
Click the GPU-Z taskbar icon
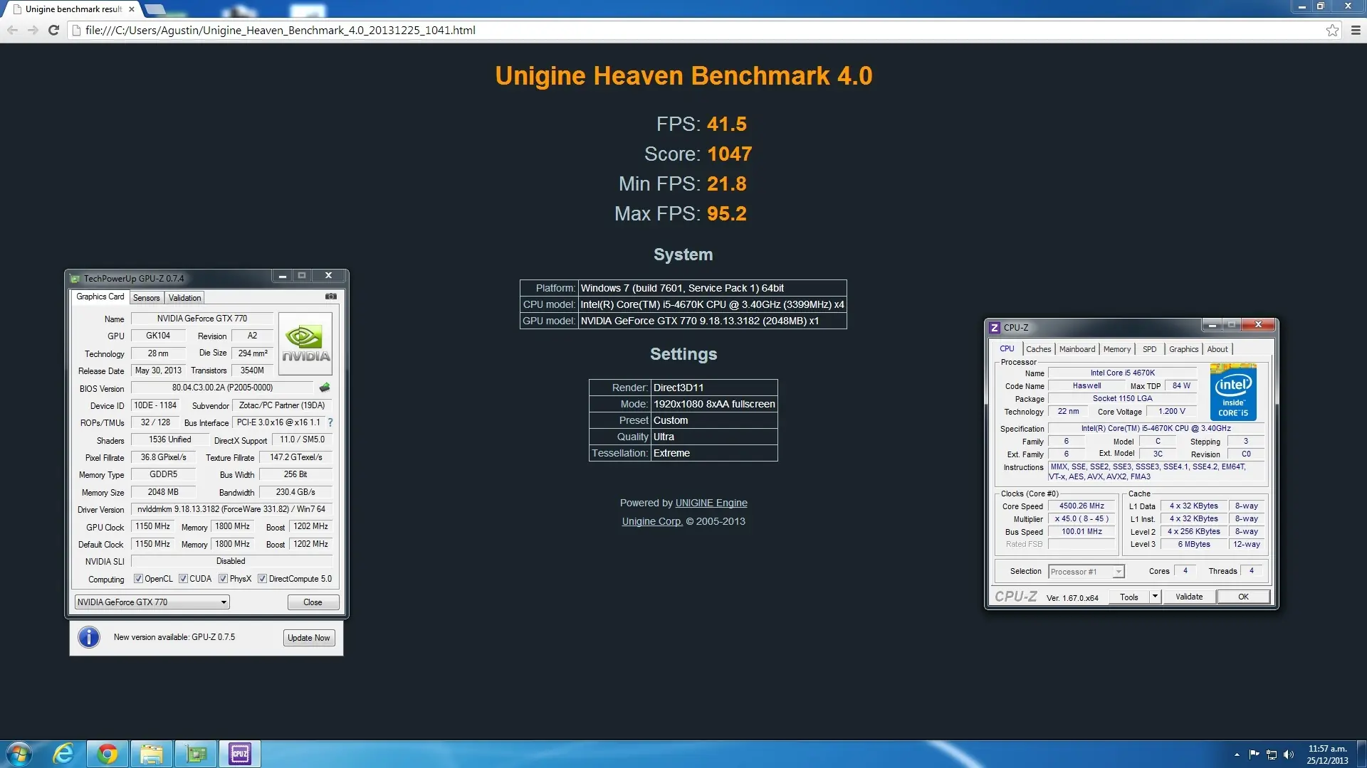click(x=196, y=754)
